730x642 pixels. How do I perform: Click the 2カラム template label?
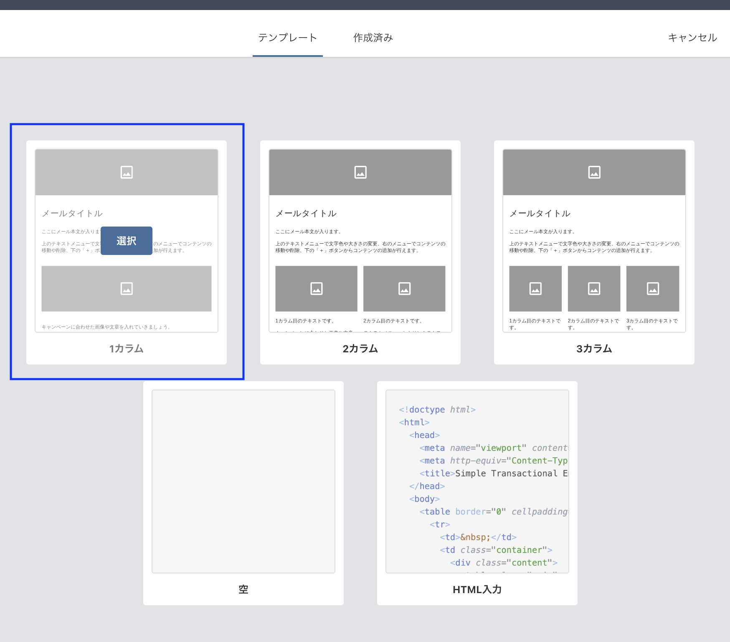point(360,349)
